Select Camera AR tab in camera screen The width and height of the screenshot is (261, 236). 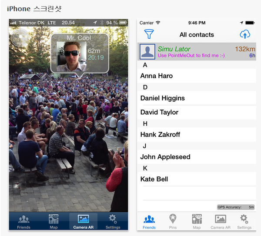[83, 222]
